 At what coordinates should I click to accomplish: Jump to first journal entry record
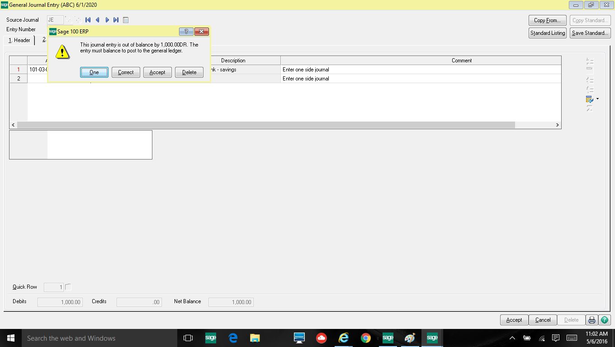point(88,20)
